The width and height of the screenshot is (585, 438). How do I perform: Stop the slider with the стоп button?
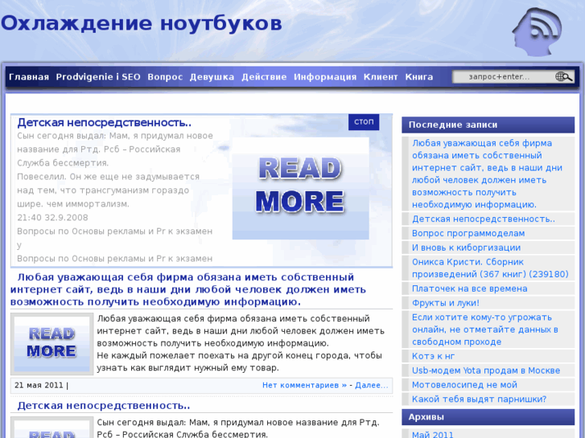(x=364, y=122)
